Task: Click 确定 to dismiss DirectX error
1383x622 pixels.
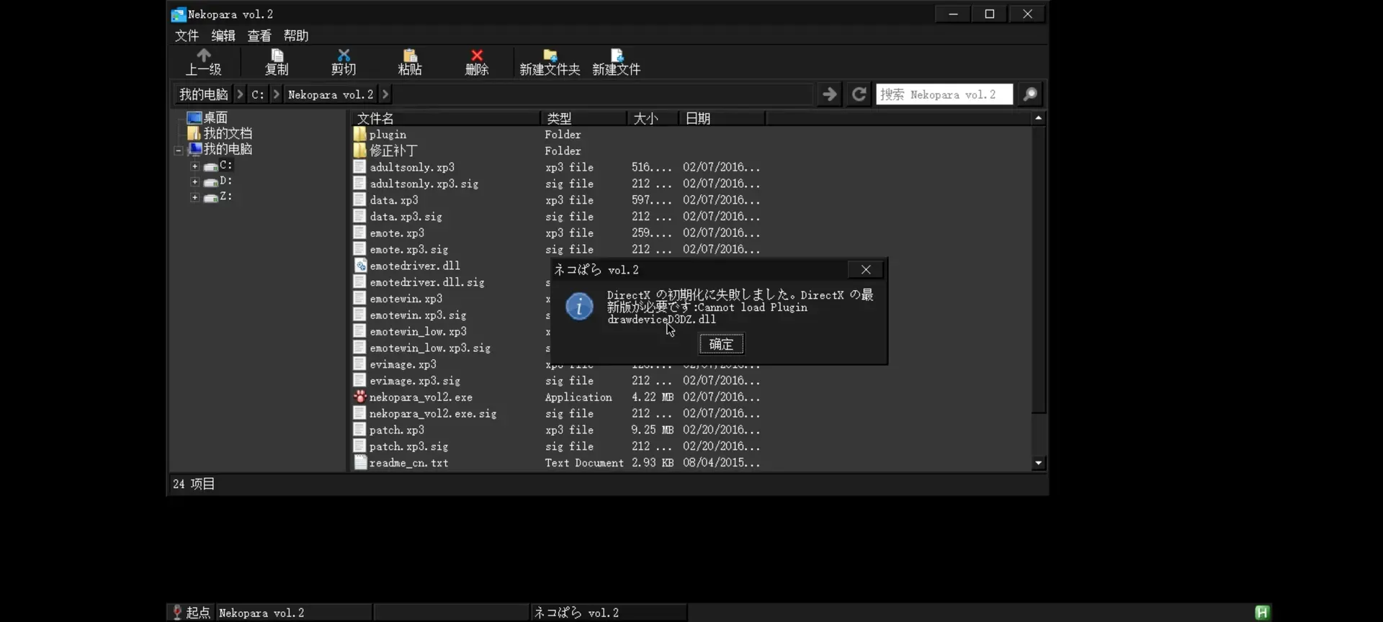Action: click(x=721, y=344)
